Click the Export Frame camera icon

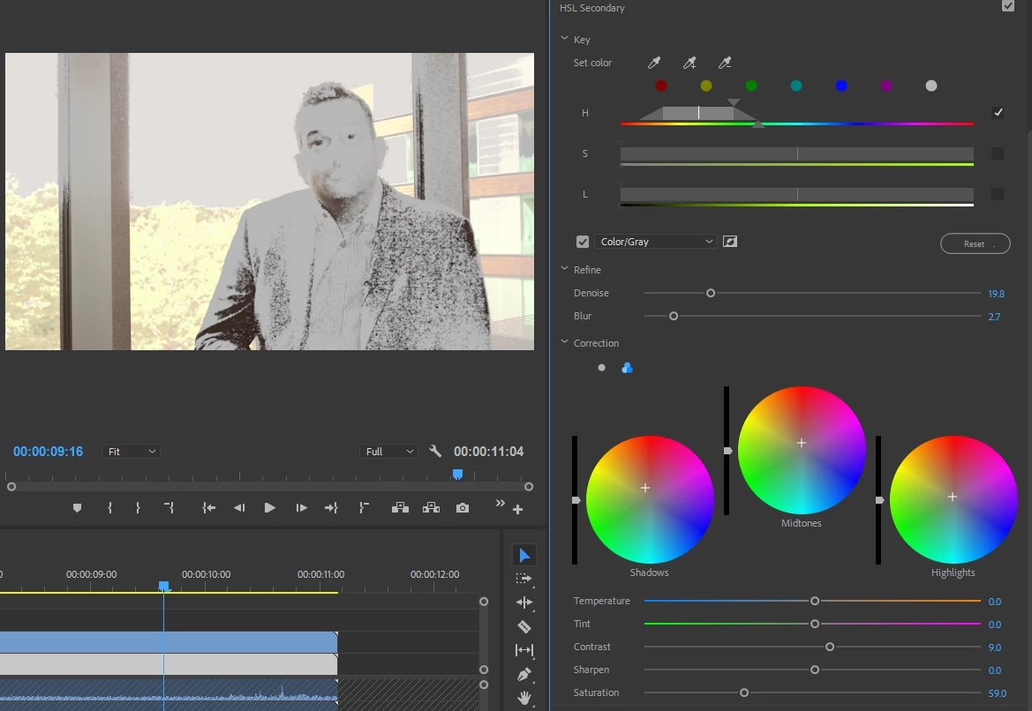click(463, 508)
